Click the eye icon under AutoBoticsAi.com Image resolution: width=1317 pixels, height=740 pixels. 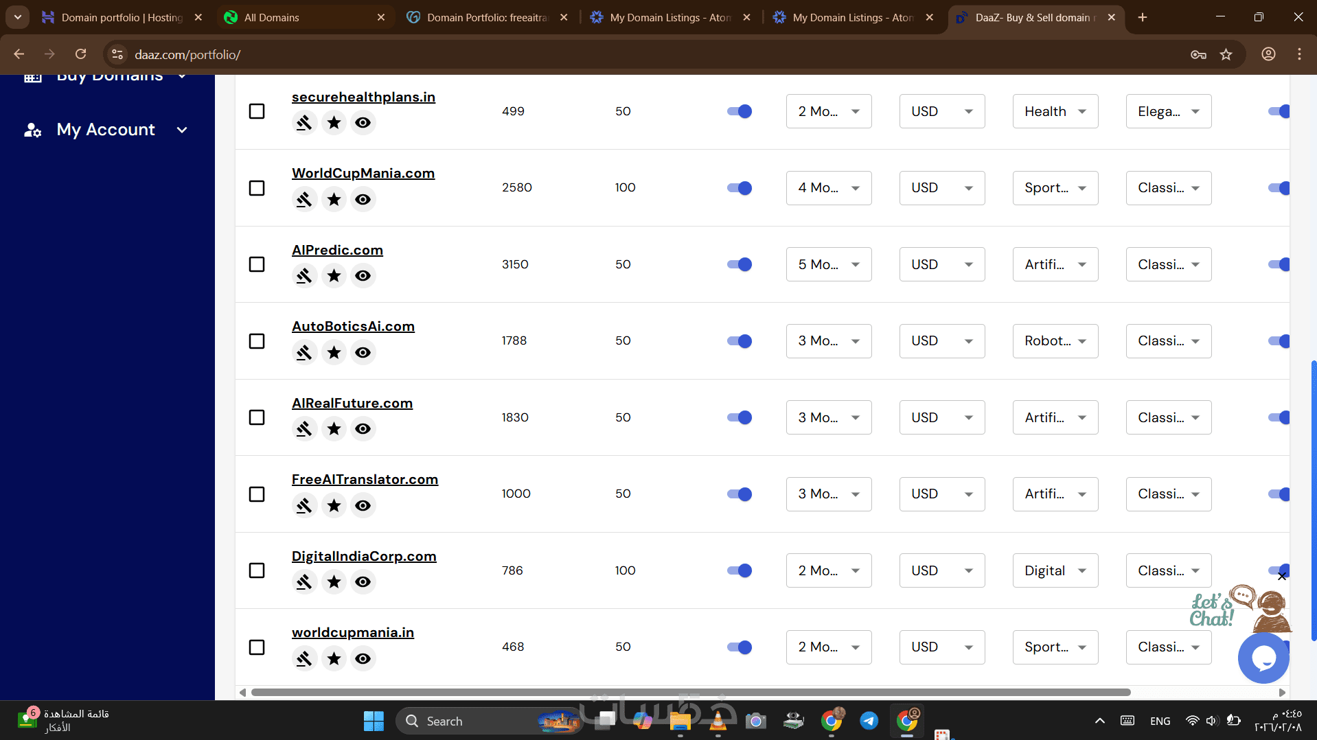pos(363,352)
